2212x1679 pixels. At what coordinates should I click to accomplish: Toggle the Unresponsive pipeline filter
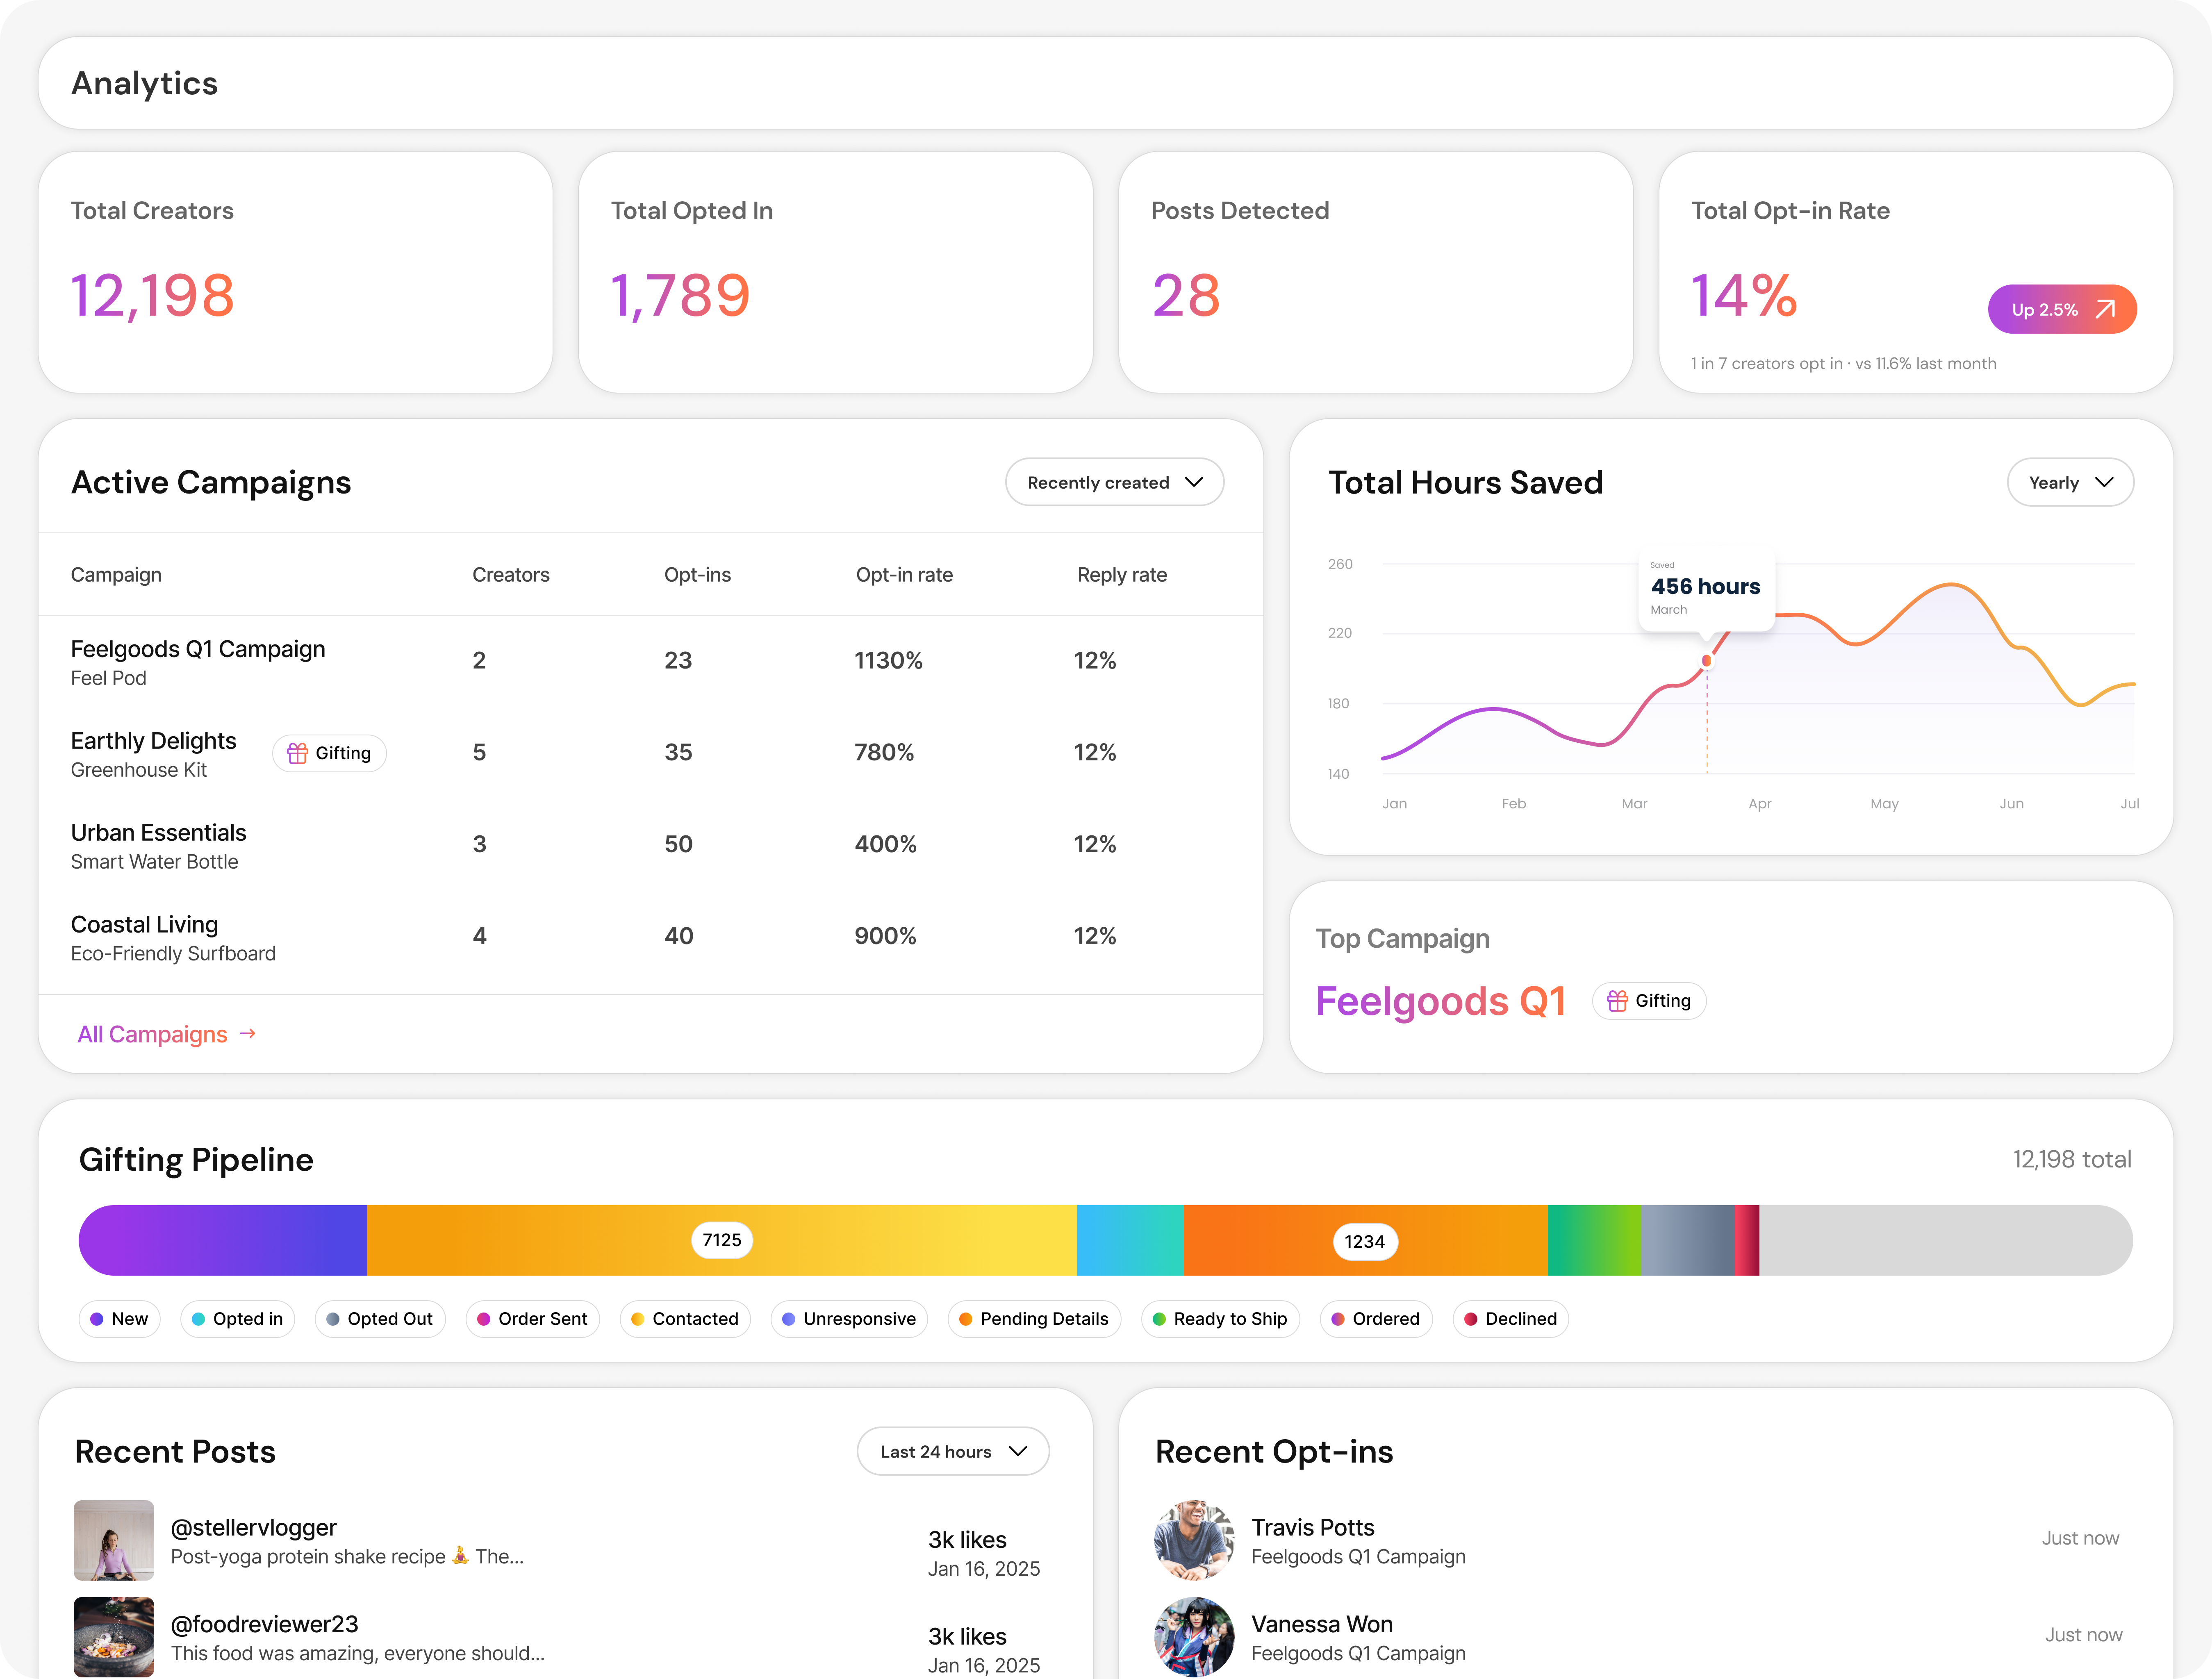click(849, 1319)
